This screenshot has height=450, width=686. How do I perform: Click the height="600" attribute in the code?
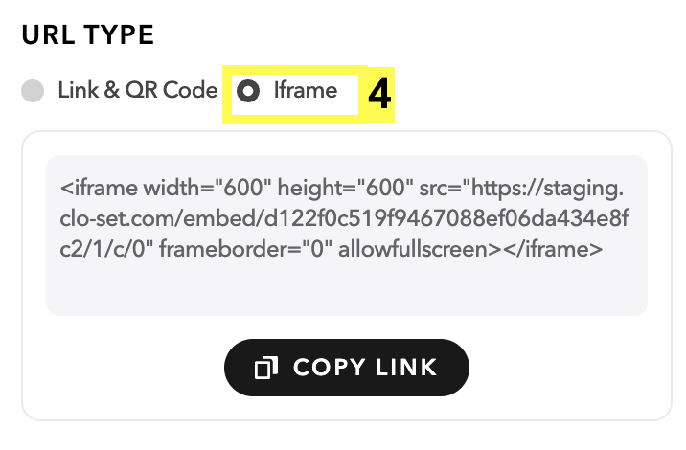coord(346,189)
